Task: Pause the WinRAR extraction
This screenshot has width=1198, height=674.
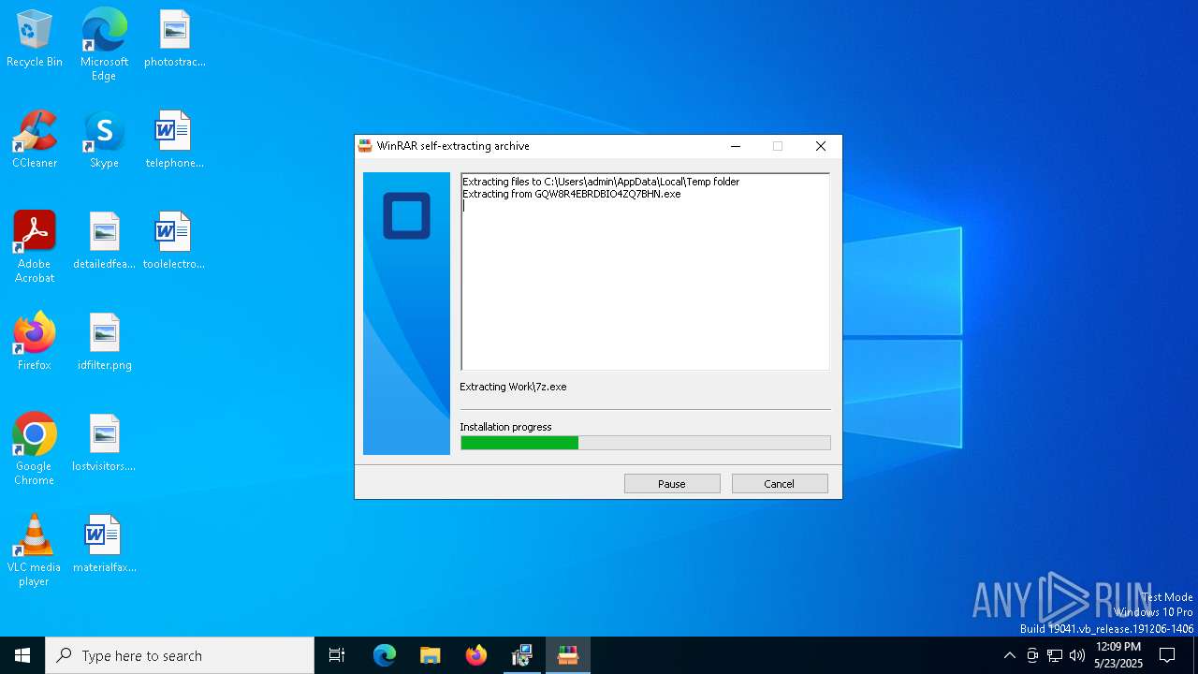Action: point(672,484)
